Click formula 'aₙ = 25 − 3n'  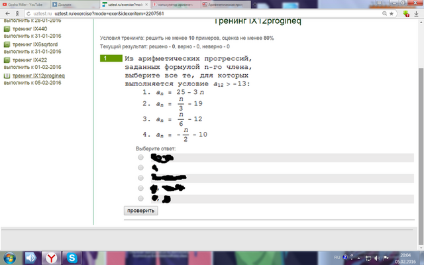tap(180, 92)
